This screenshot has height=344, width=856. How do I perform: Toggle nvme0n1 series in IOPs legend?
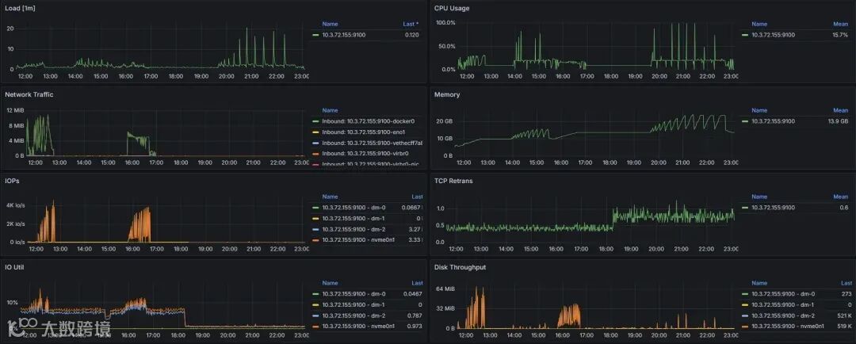tap(358, 239)
